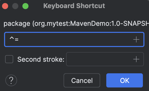The height and width of the screenshot is (91, 149).
Task: Click the word 'Shortcut' in the title bar
Action: (x=91, y=6)
